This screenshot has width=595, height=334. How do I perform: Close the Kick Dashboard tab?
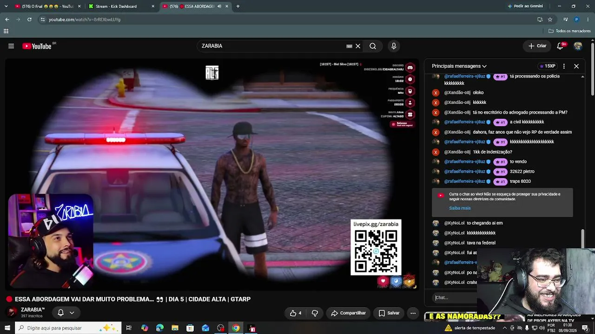[153, 6]
